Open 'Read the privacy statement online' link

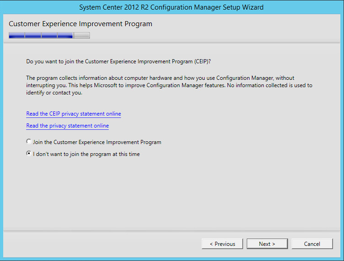pos(67,126)
